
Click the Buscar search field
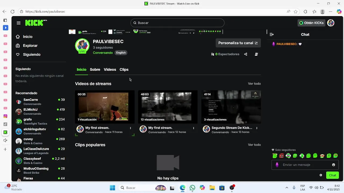177,23
